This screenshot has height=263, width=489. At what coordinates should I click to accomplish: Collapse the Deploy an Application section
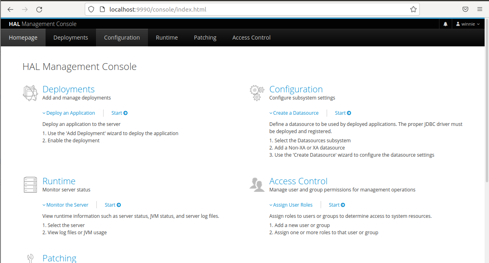coord(69,113)
